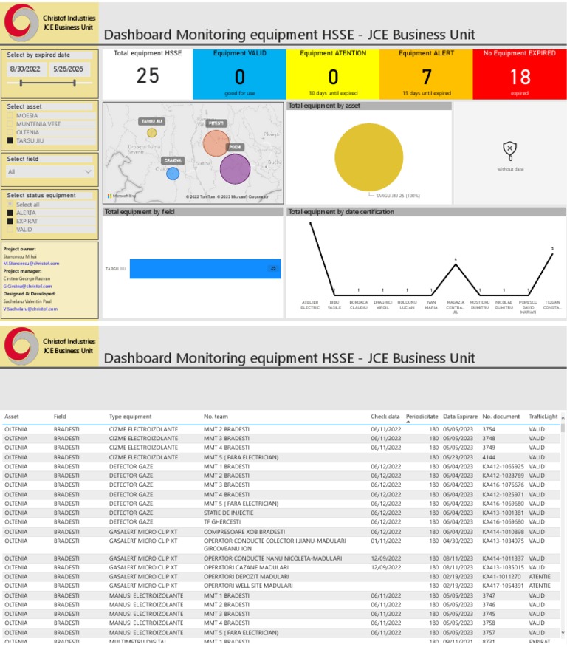The image size is (567, 647).
Task: Click the 'KA412-1065925' document cell
Action: click(503, 466)
